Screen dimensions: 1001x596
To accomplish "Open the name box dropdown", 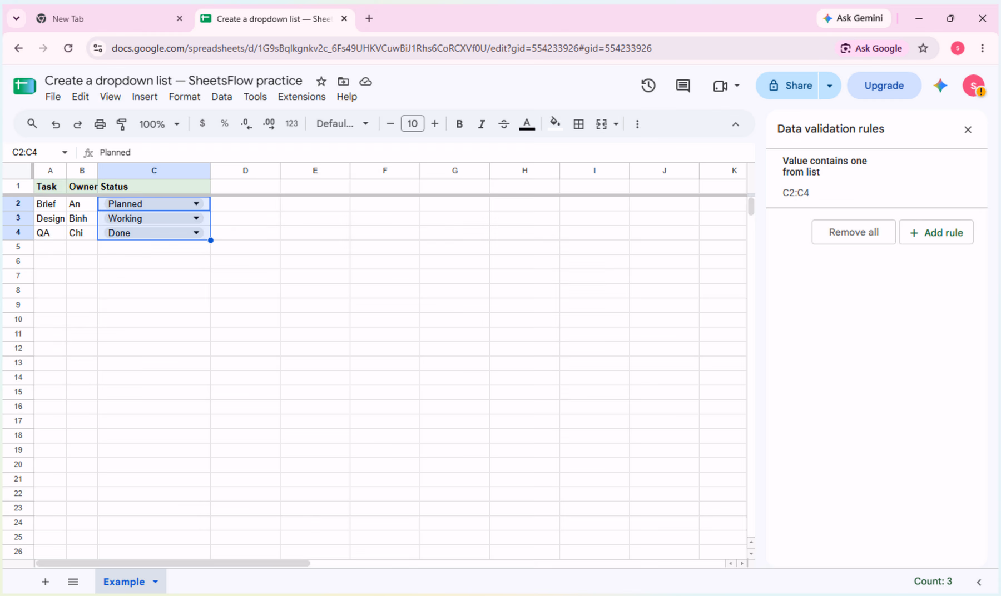I will point(65,152).
